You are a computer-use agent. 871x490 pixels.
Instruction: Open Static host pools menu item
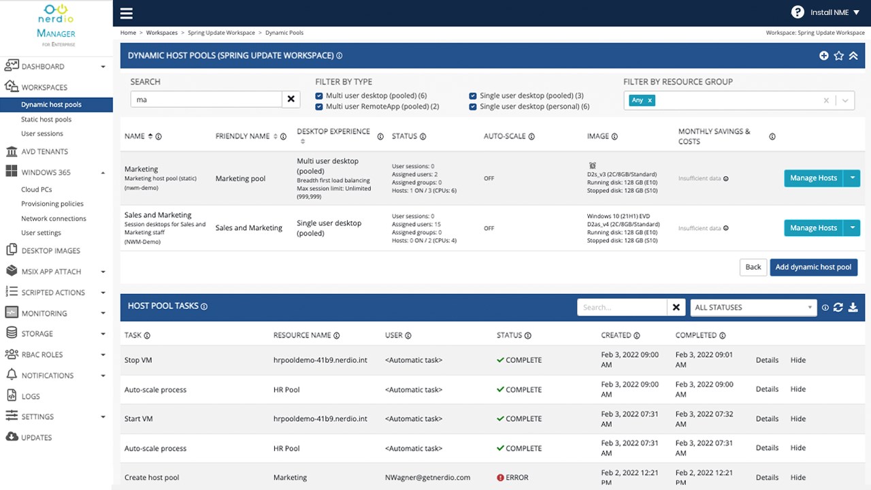(46, 119)
